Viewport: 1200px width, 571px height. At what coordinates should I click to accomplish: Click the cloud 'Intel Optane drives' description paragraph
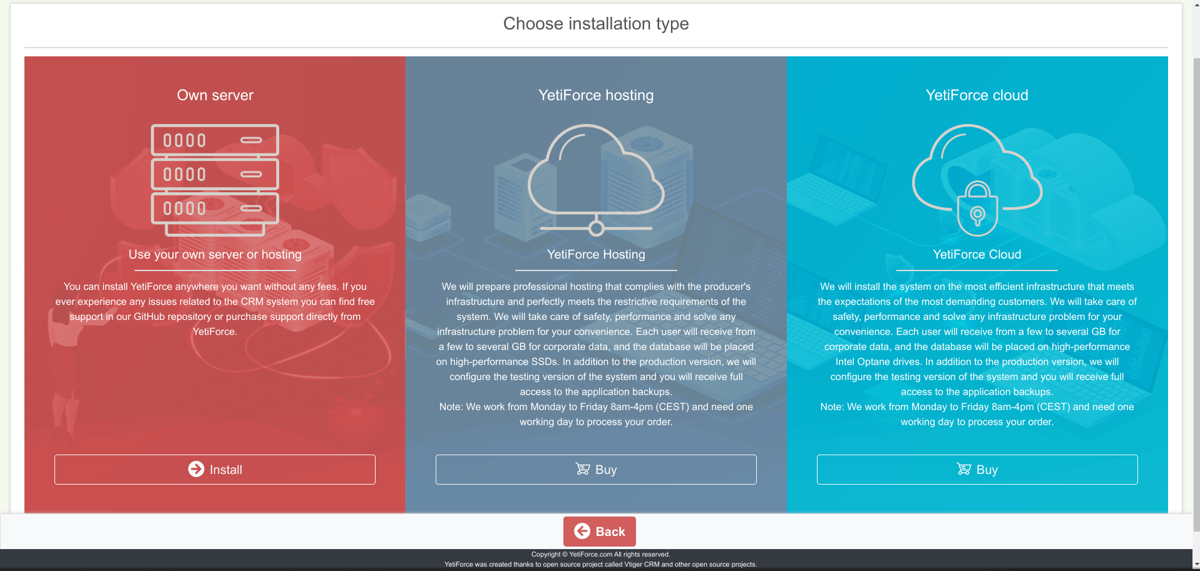point(977,354)
